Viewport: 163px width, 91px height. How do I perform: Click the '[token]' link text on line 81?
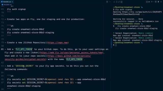pos(35,53)
